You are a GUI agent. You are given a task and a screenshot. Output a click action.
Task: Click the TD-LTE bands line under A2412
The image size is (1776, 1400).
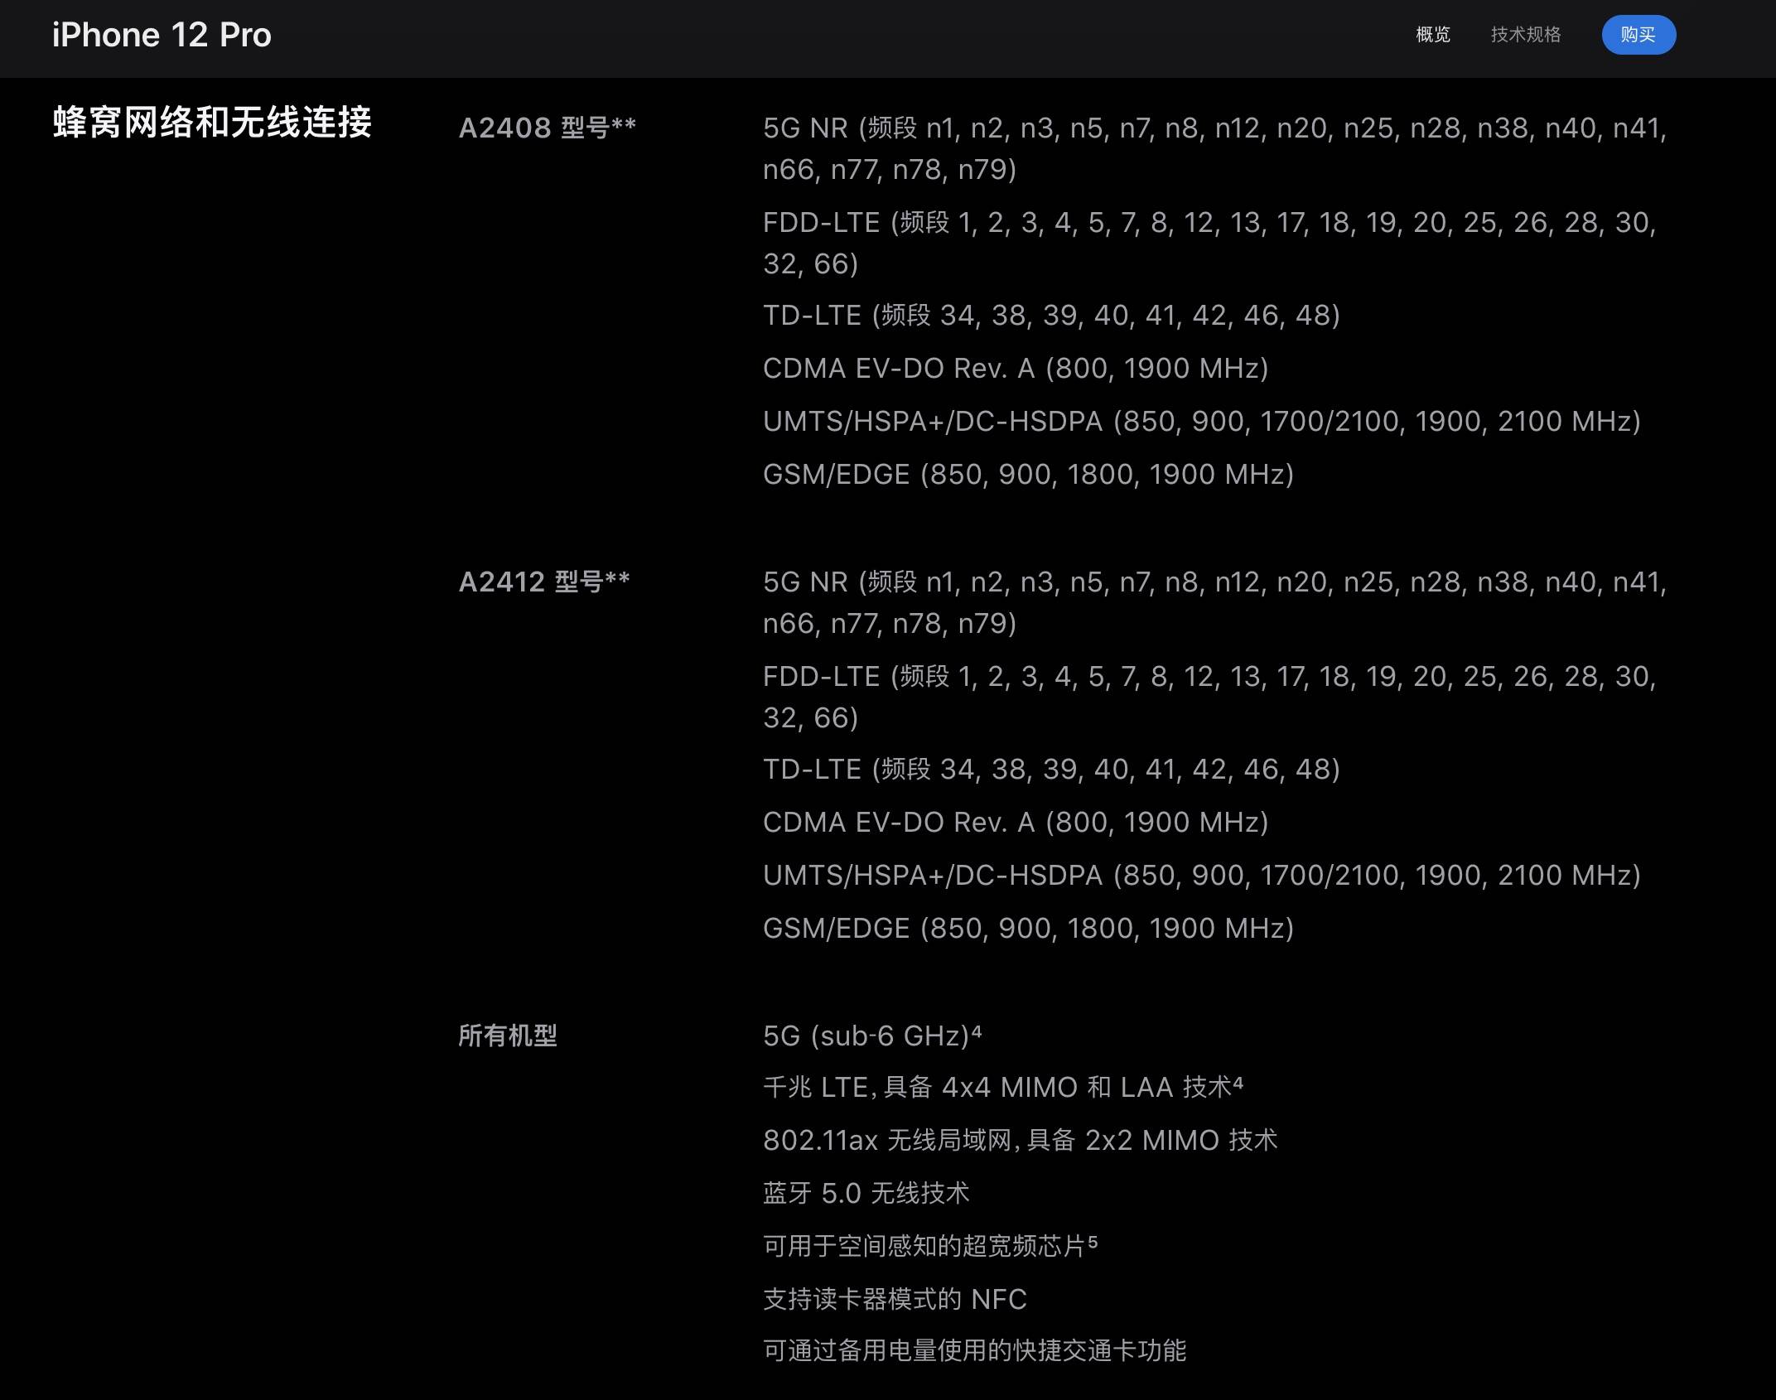tap(1051, 770)
